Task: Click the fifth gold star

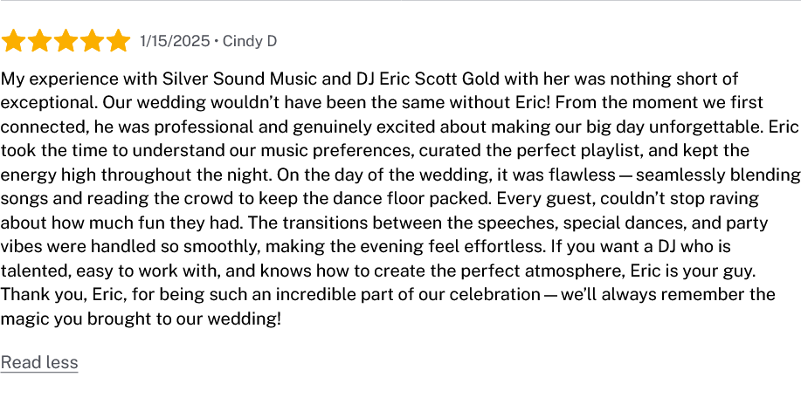Action: 119,41
